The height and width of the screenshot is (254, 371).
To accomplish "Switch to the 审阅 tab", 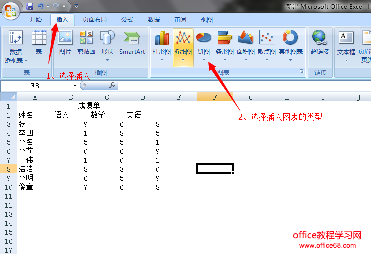I will tap(180, 20).
